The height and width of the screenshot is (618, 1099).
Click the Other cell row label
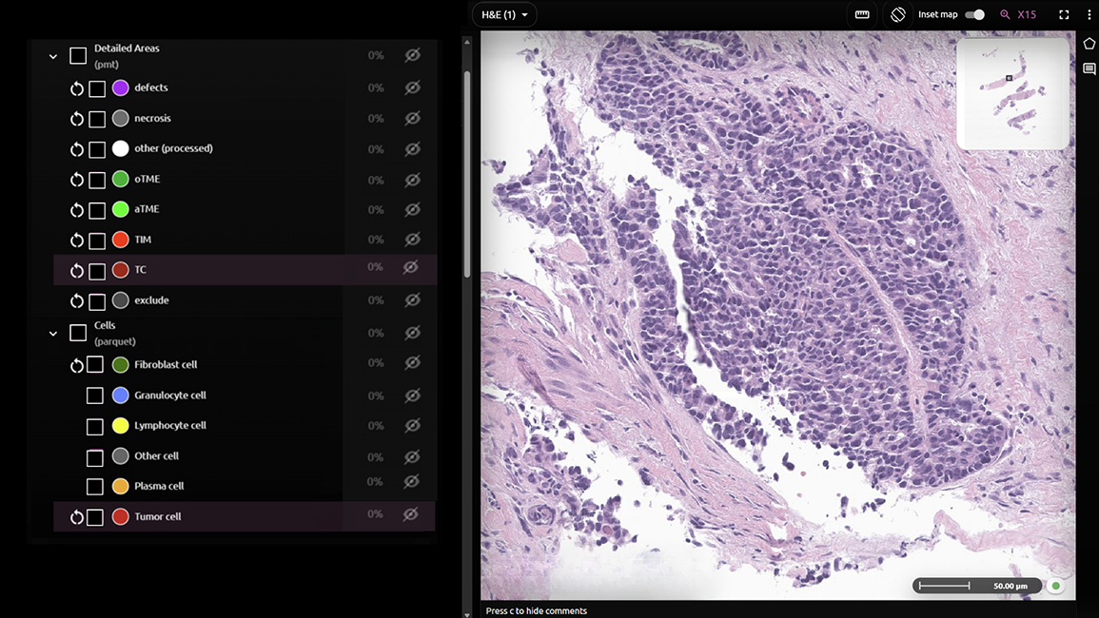(156, 456)
